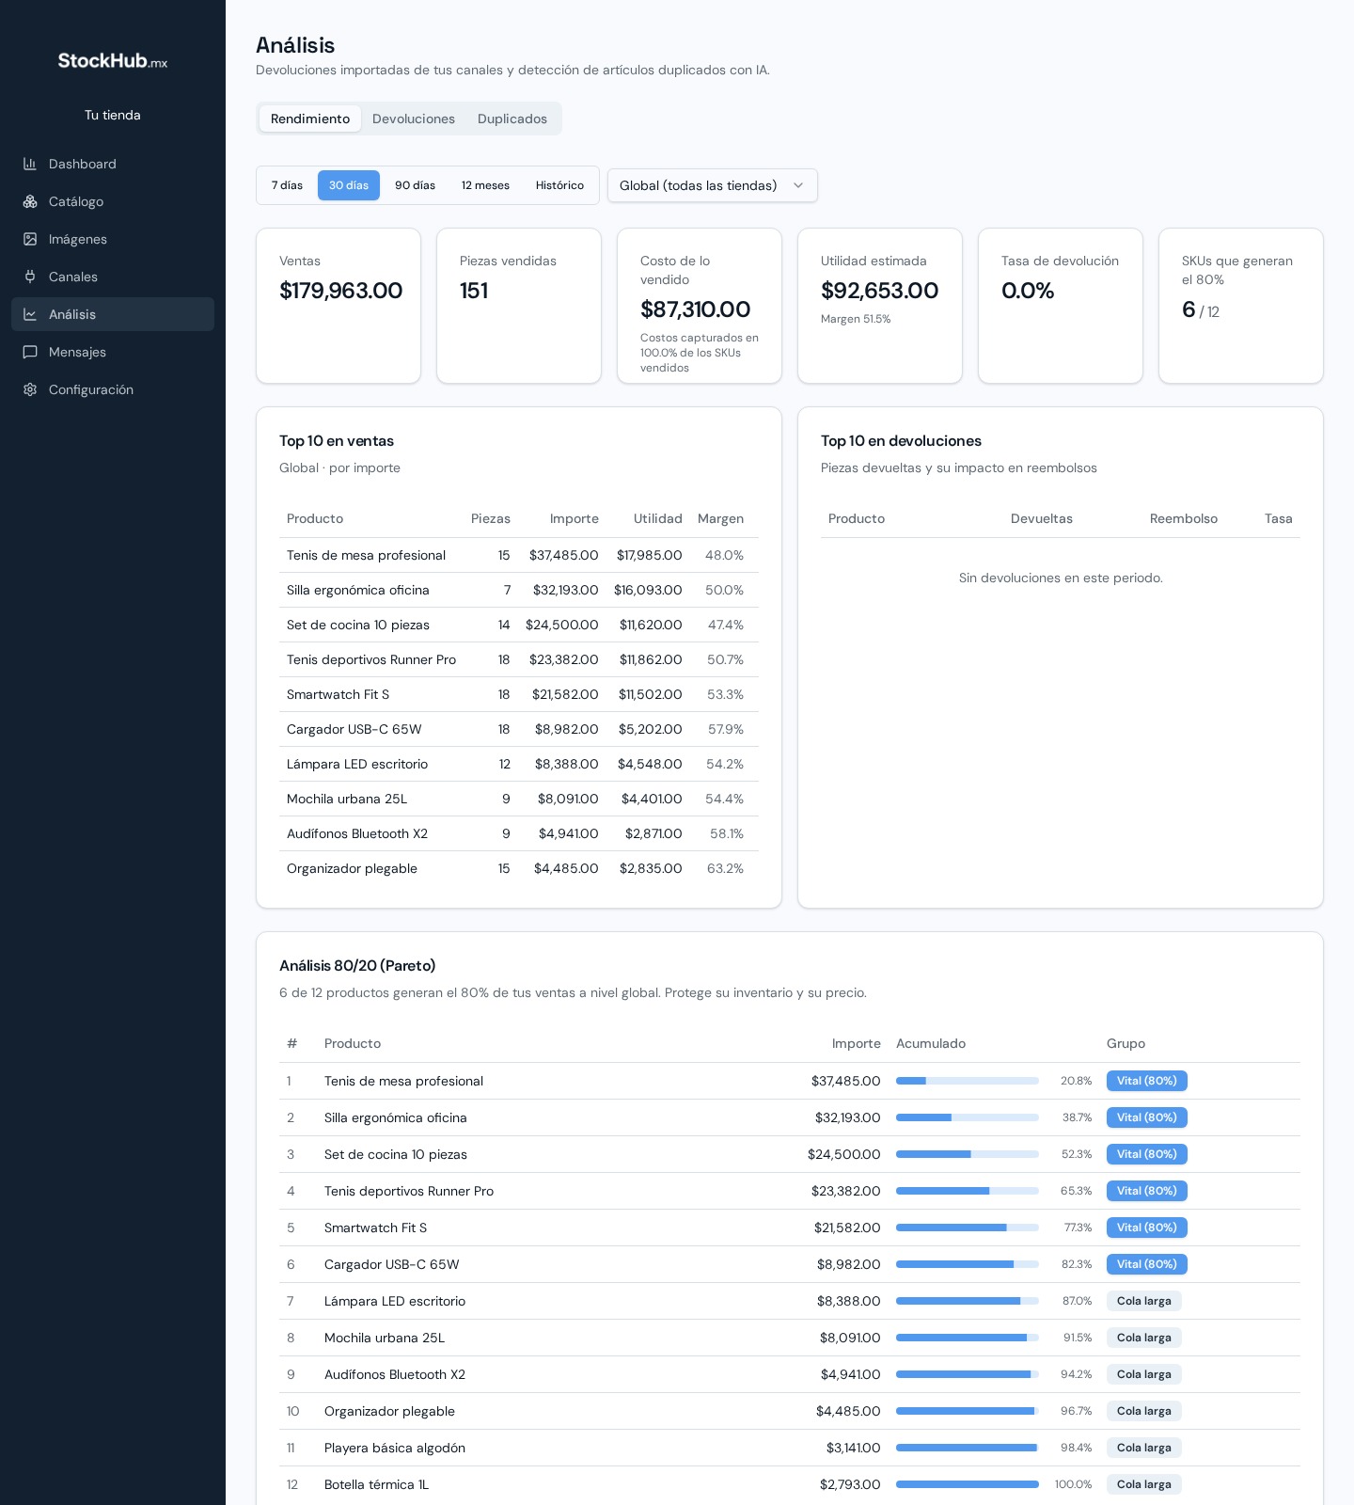Click the Reembolso column header

[1184, 518]
